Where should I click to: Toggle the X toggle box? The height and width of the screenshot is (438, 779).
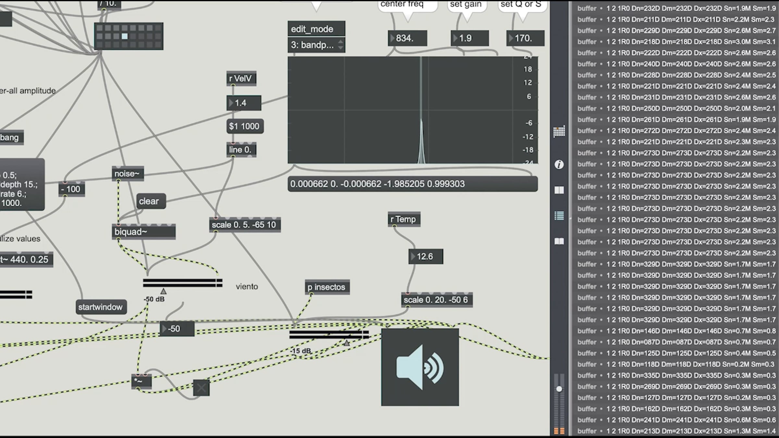tap(201, 388)
